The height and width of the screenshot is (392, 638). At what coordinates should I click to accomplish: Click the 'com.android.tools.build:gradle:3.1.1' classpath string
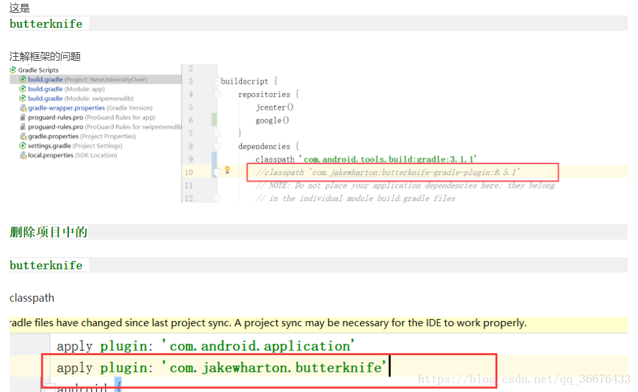tap(388, 159)
